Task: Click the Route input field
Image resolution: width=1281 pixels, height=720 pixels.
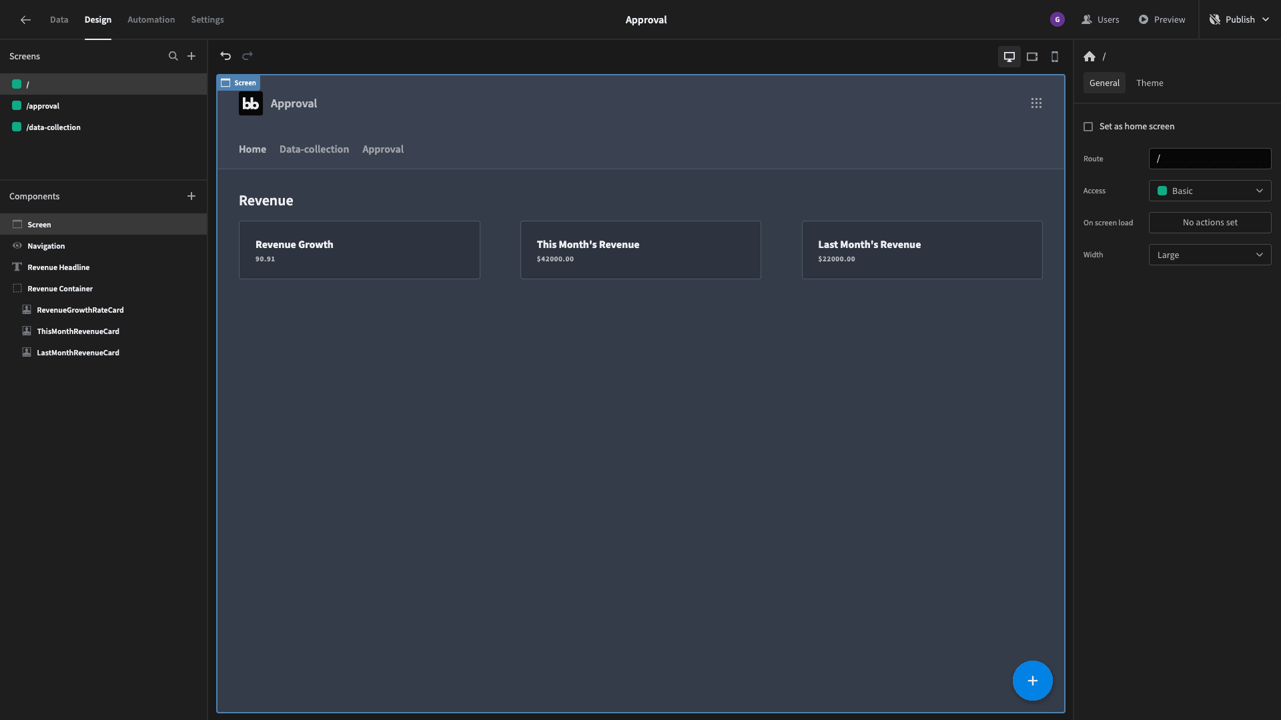Action: click(x=1210, y=159)
